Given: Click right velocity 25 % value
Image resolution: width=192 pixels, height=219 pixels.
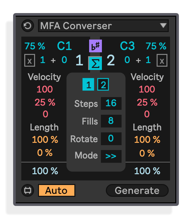Looking at the screenshot, I should click(147, 102).
